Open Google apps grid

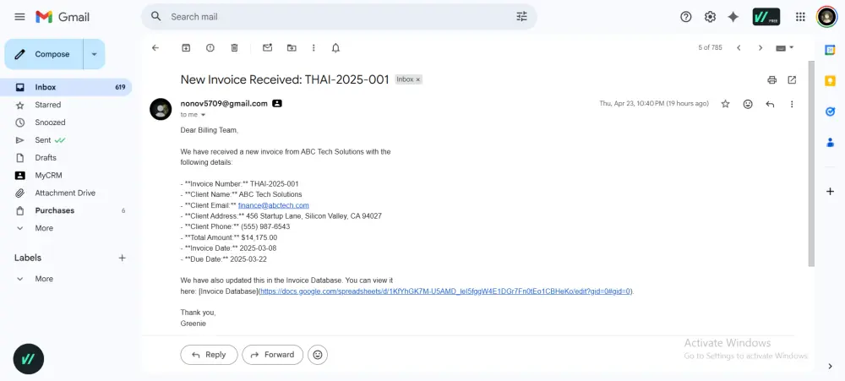[x=800, y=17]
